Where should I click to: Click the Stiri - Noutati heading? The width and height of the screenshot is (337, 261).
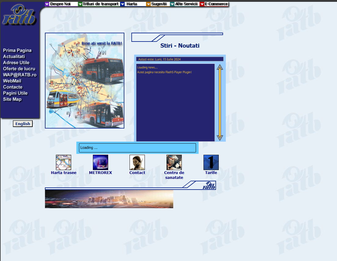coord(180,45)
